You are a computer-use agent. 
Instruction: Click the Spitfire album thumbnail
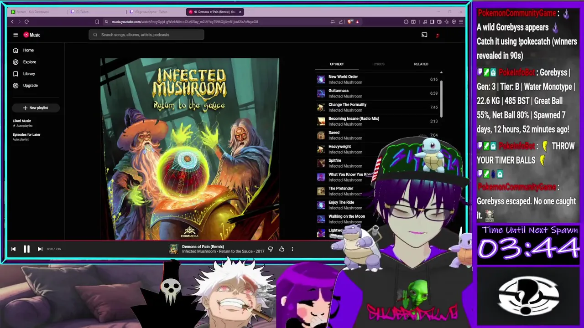[x=321, y=163]
